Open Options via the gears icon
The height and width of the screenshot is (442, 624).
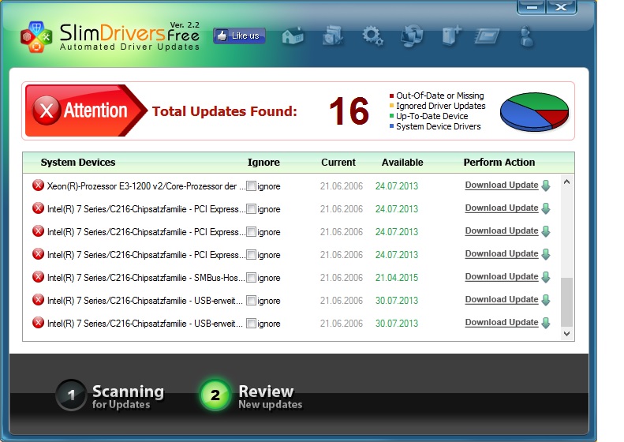point(372,36)
